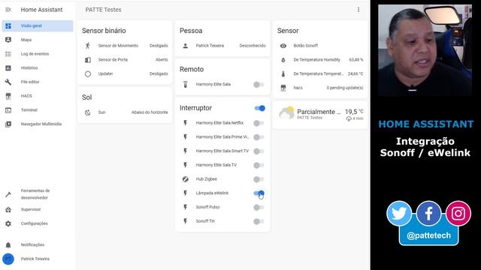Click the Facebook icon in the overlay
Viewport: 481px width, 270px height.
(x=428, y=213)
